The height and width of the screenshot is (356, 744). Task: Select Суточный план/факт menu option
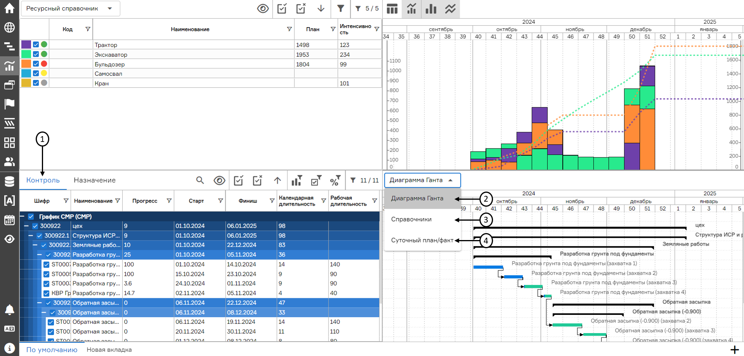click(422, 240)
